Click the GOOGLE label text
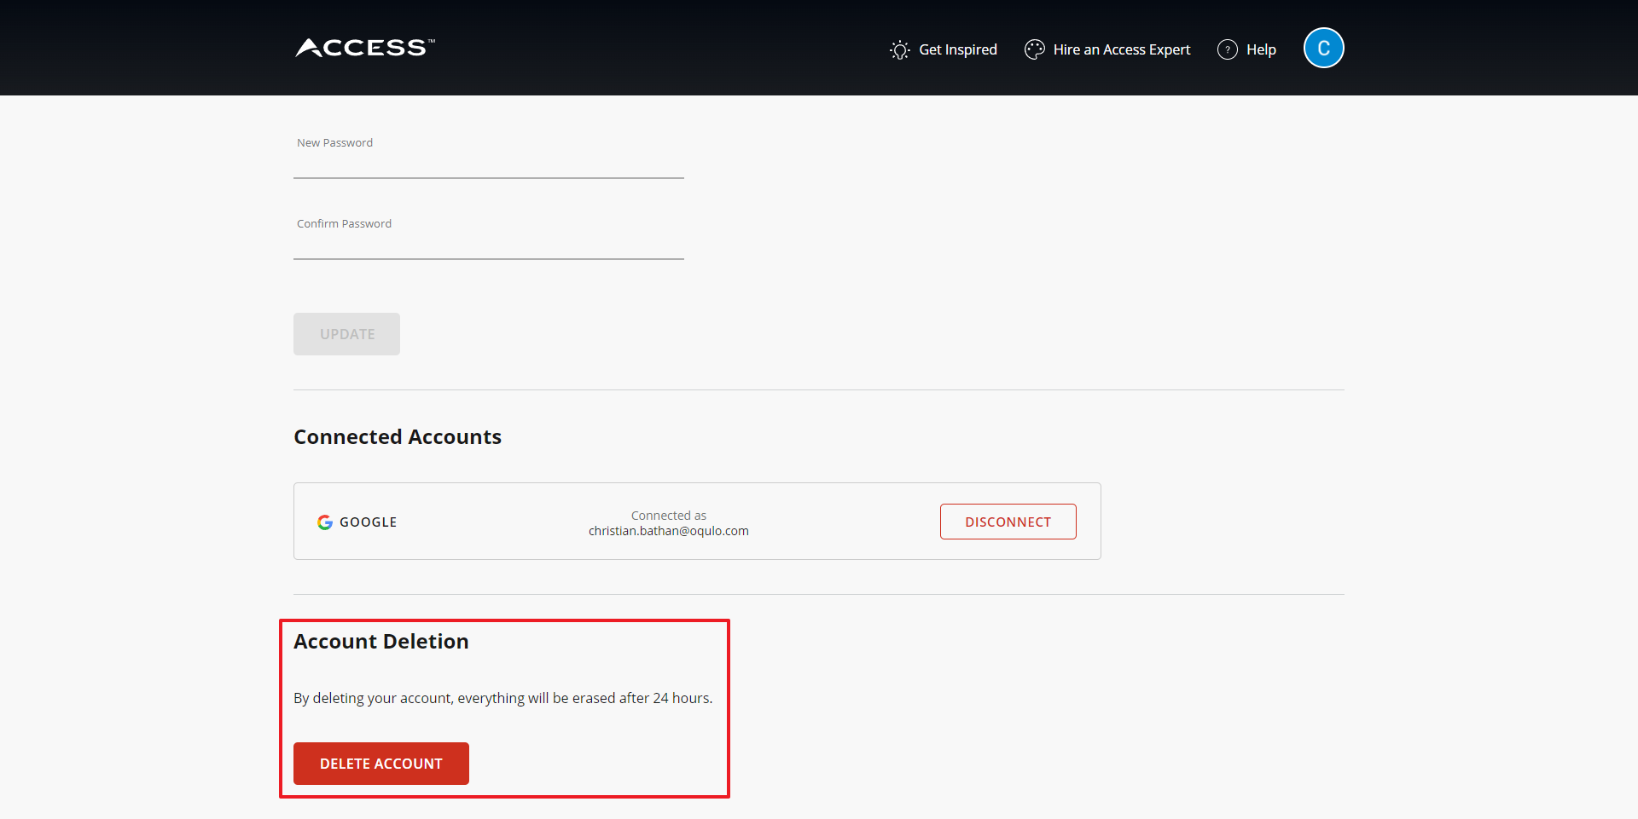 (368, 522)
